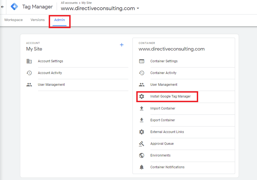Open Account Activity
The height and width of the screenshot is (180, 257).
coord(50,73)
